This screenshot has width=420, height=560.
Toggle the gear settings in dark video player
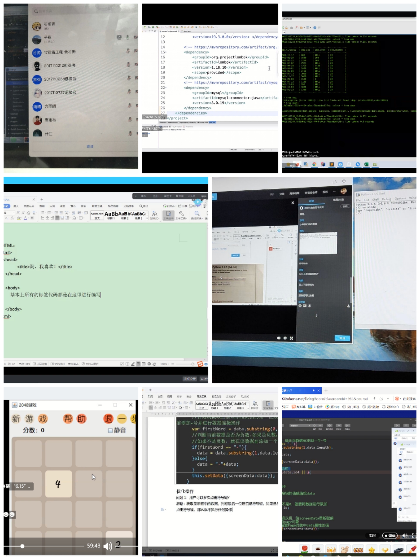(285, 338)
